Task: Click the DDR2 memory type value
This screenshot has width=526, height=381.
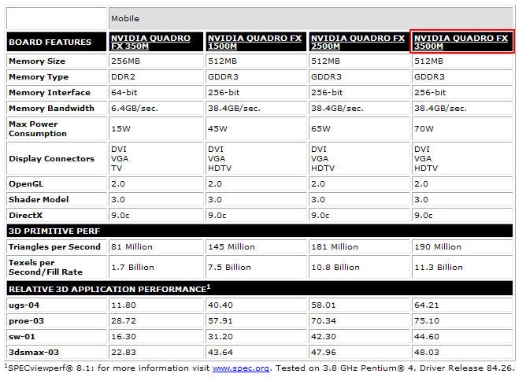Action: tap(123, 77)
